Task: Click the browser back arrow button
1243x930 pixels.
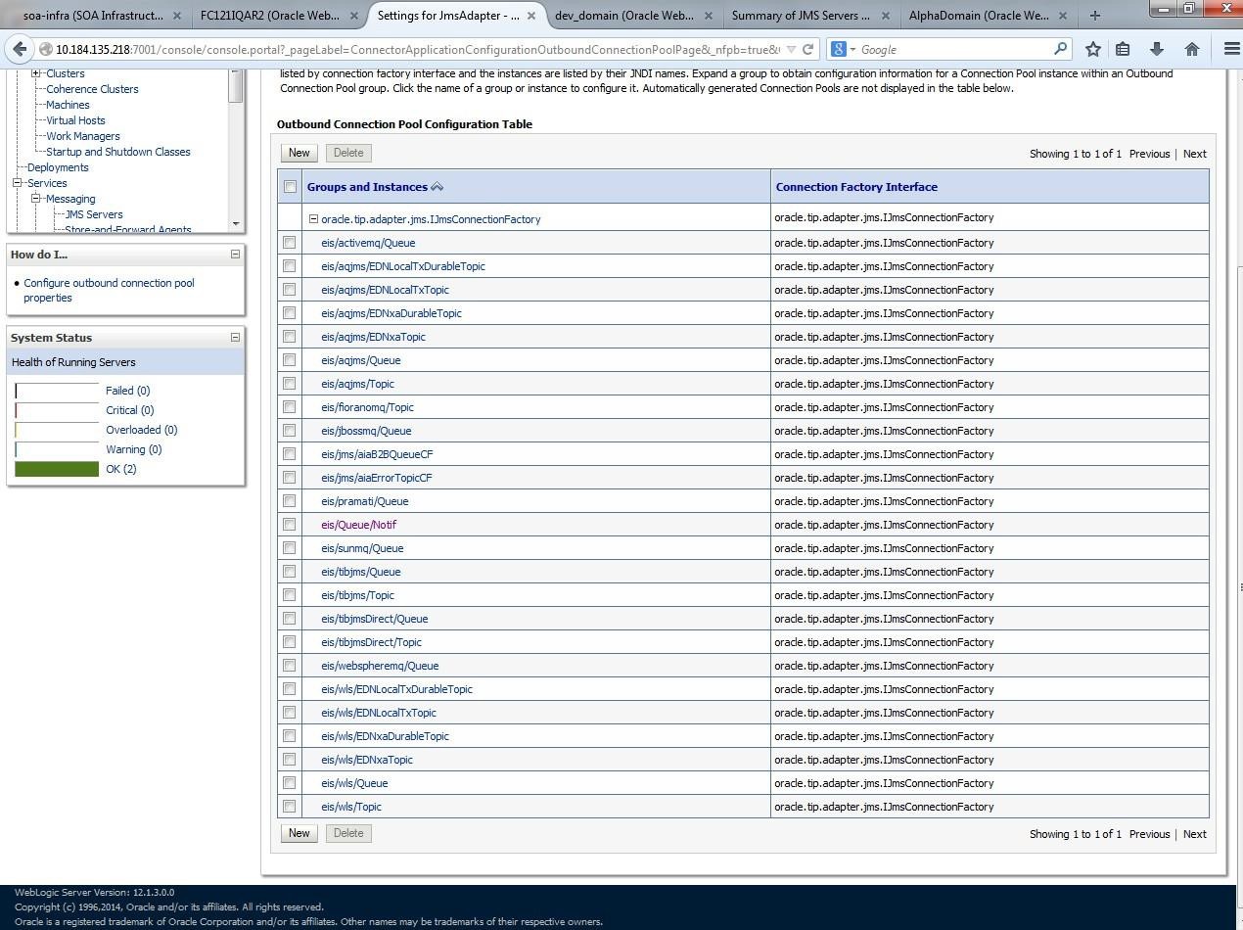Action: (x=20, y=49)
